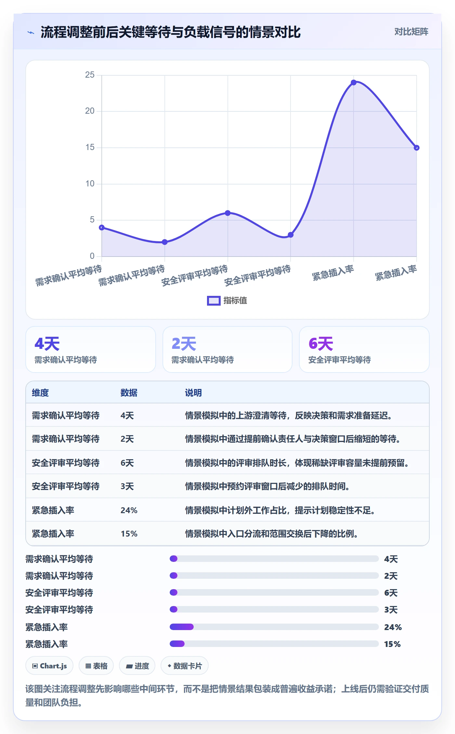This screenshot has height=734, width=455.
Task: Select the description 情景模拟中预约评审窗口后减少的排队时间
Action: click(x=267, y=486)
